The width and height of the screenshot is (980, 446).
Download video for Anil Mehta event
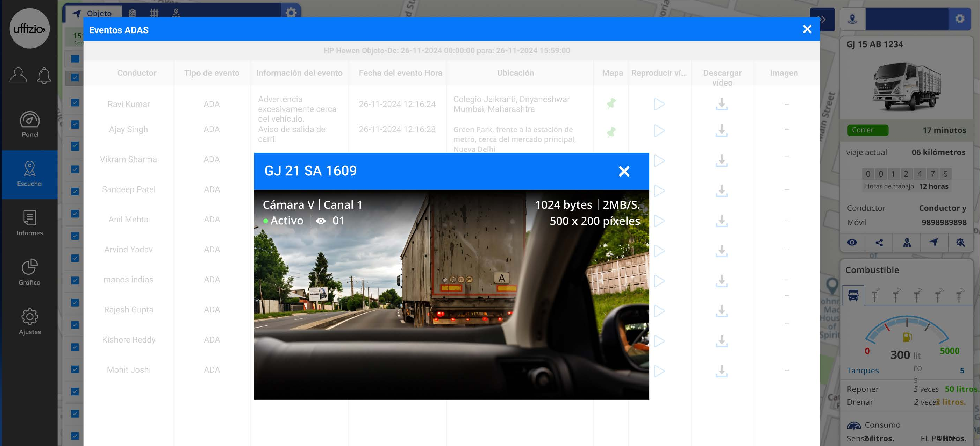(x=722, y=221)
